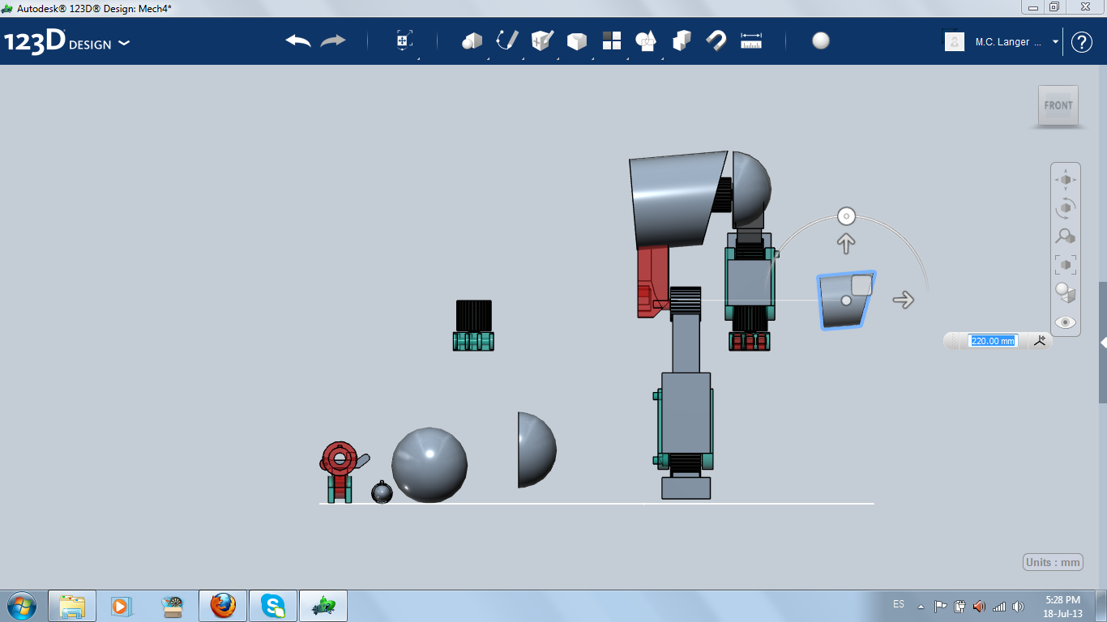Image resolution: width=1107 pixels, height=622 pixels.
Task: Open the 123D Design application menu chevron
Action: coord(124,43)
